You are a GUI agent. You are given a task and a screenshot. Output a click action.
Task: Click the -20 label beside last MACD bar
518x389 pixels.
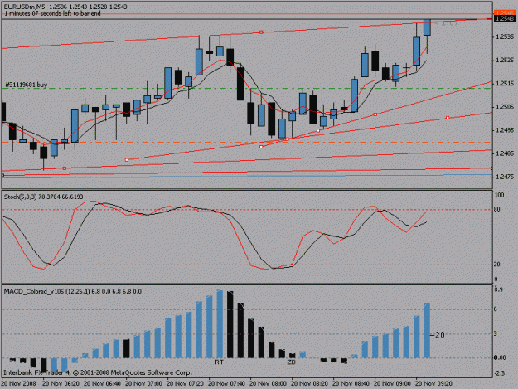[438, 335]
